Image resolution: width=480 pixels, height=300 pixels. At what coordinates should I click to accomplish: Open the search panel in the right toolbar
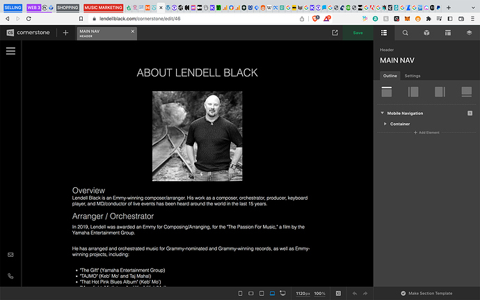(x=406, y=33)
